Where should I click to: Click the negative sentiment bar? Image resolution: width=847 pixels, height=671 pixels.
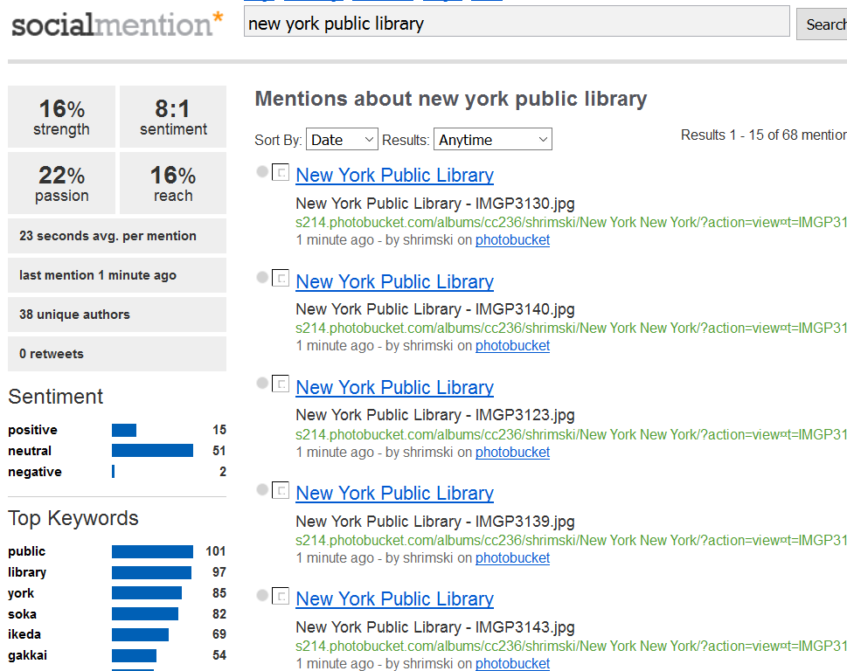(114, 472)
